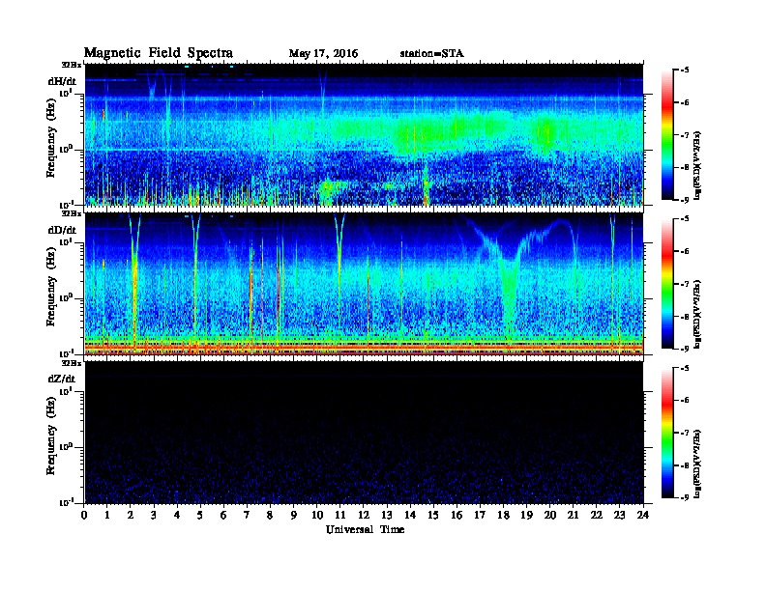Click hour 12 on the Universal Time axis
Viewport: 766px width, 591px height.
[x=364, y=516]
